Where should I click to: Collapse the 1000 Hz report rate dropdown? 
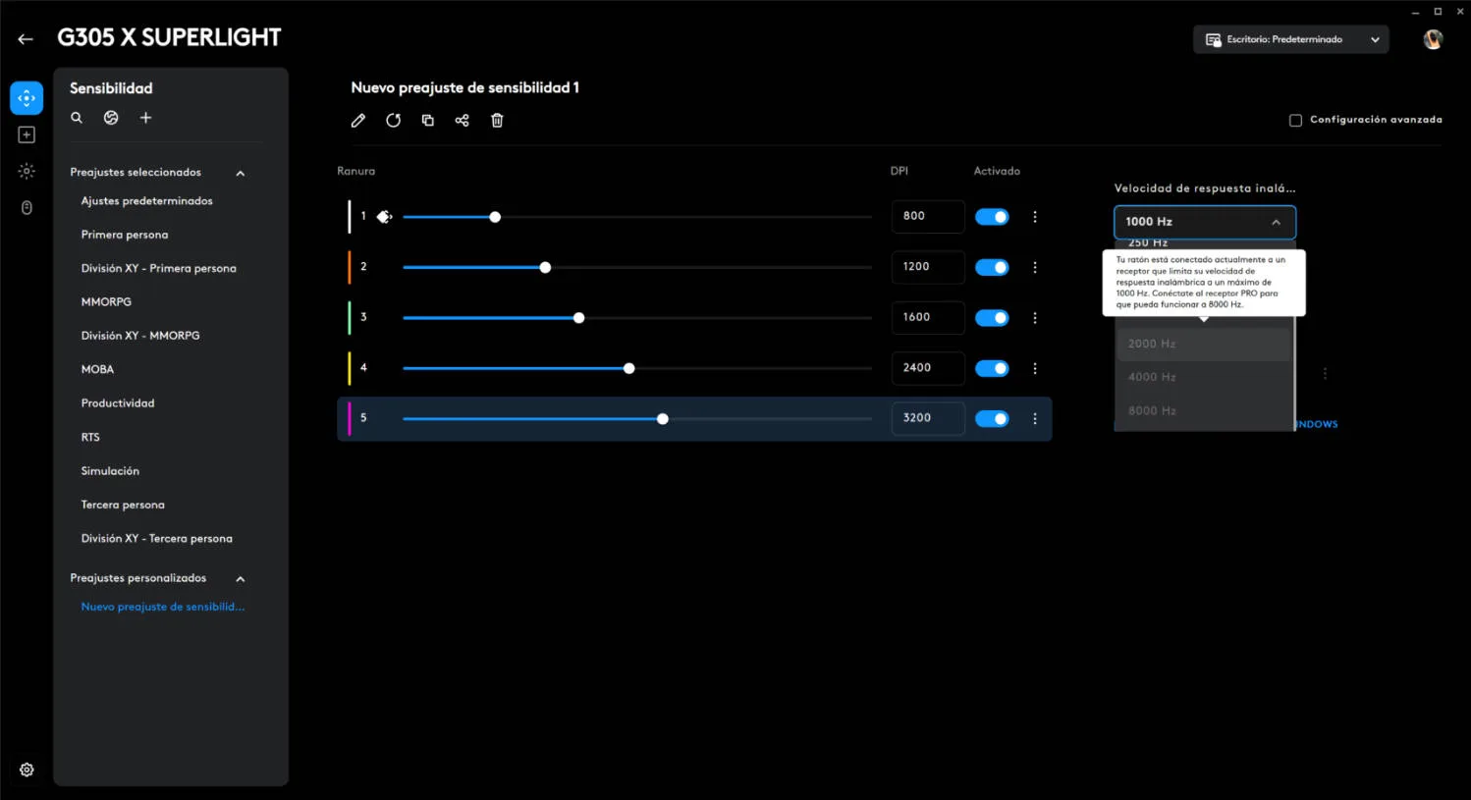tap(1205, 222)
